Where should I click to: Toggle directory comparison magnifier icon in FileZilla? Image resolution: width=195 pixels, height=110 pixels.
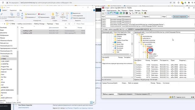coord(140,13)
